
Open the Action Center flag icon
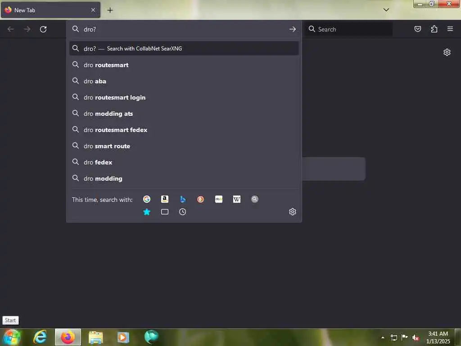click(x=405, y=337)
